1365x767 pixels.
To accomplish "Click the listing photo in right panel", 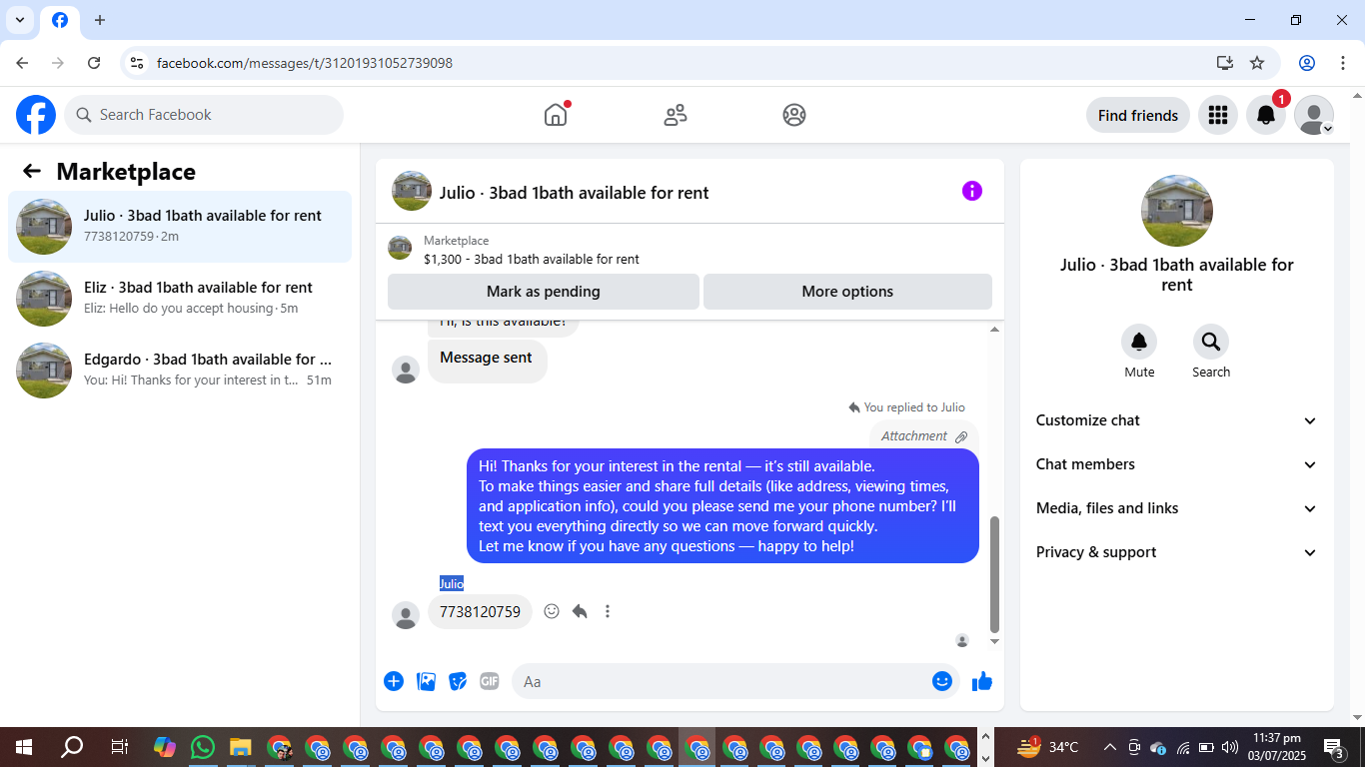I will 1177,211.
